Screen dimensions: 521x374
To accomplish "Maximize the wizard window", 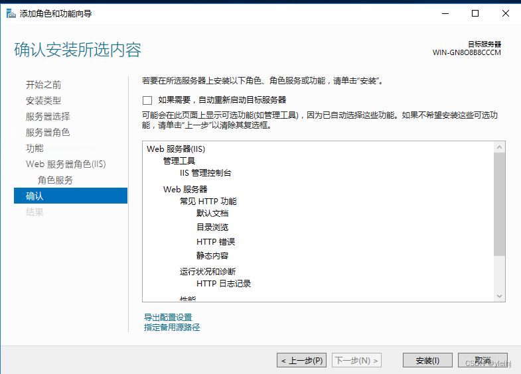I will coord(475,14).
